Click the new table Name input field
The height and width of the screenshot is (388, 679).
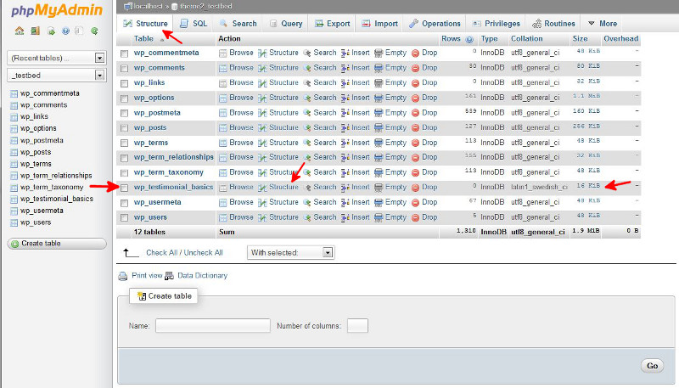(213, 326)
